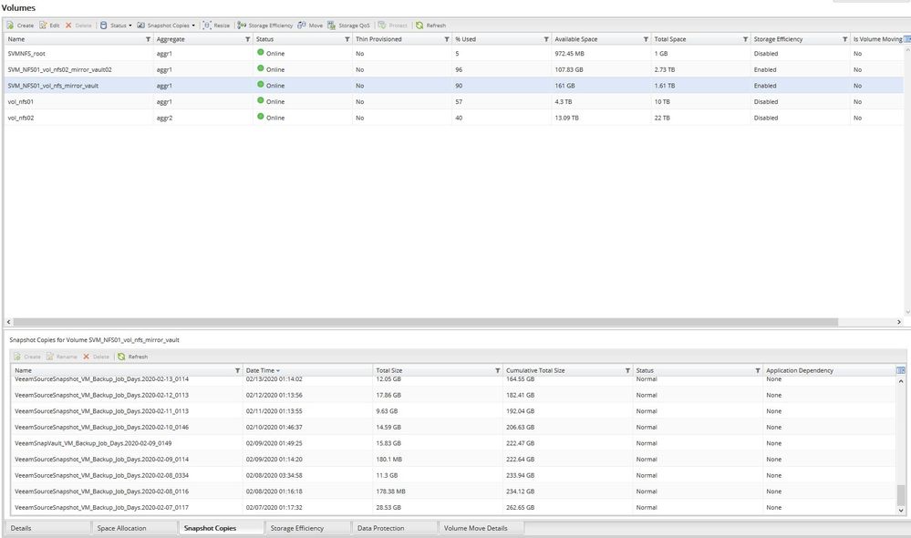The image size is (911, 538).
Task: Click Rename in the snapshot copies toolbar
Action: pos(62,357)
